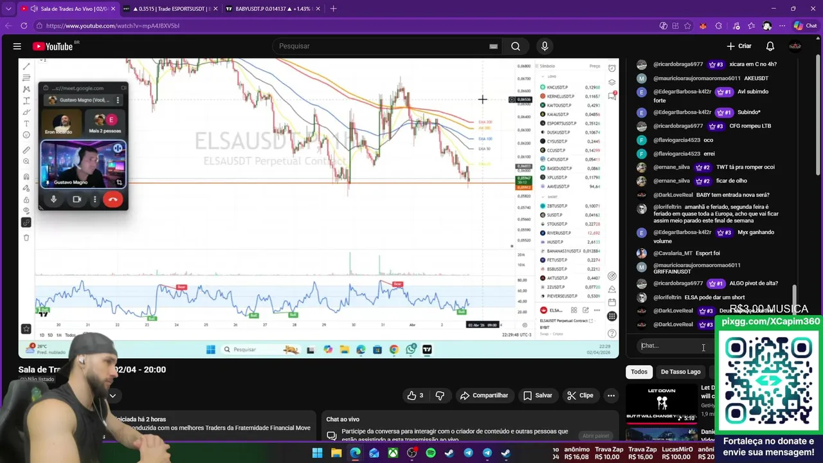Open the on-screen keyboard in search box

[493, 46]
